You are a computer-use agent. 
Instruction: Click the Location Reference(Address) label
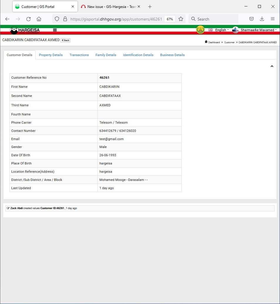pos(33,172)
